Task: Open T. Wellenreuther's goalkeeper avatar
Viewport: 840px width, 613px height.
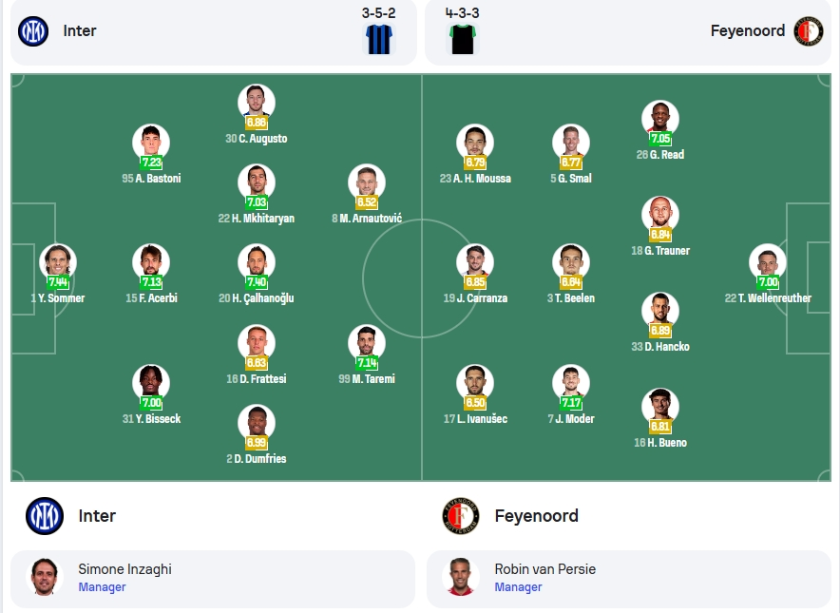Action: click(x=768, y=262)
